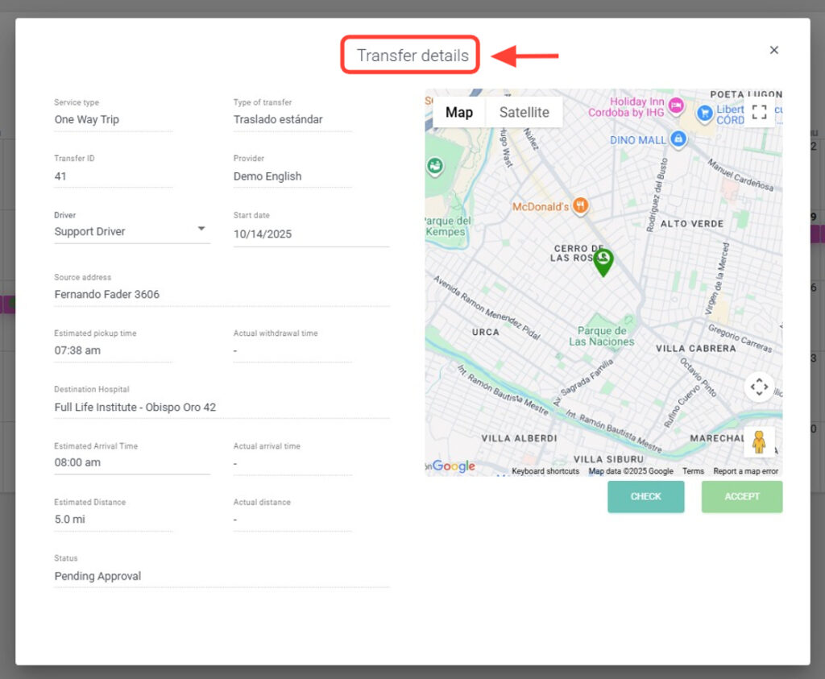Click the green pickup location pin
The width and height of the screenshot is (825, 679).
click(x=603, y=261)
